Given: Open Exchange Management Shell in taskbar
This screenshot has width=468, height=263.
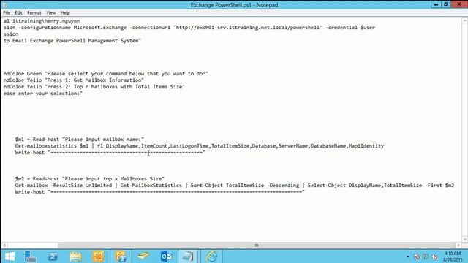Looking at the screenshot, I should point(121,256).
